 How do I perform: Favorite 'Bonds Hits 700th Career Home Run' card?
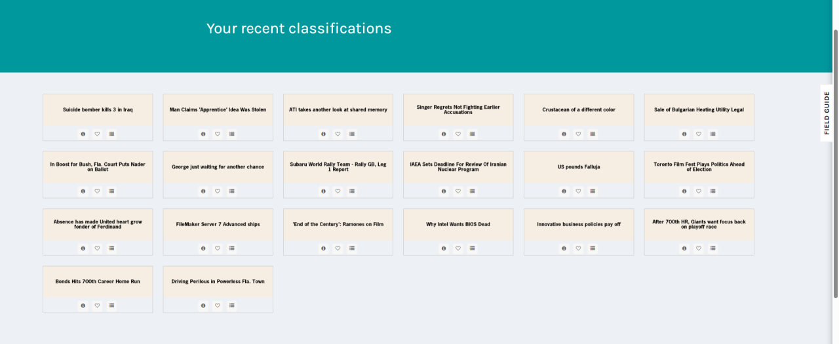pyautogui.click(x=98, y=305)
